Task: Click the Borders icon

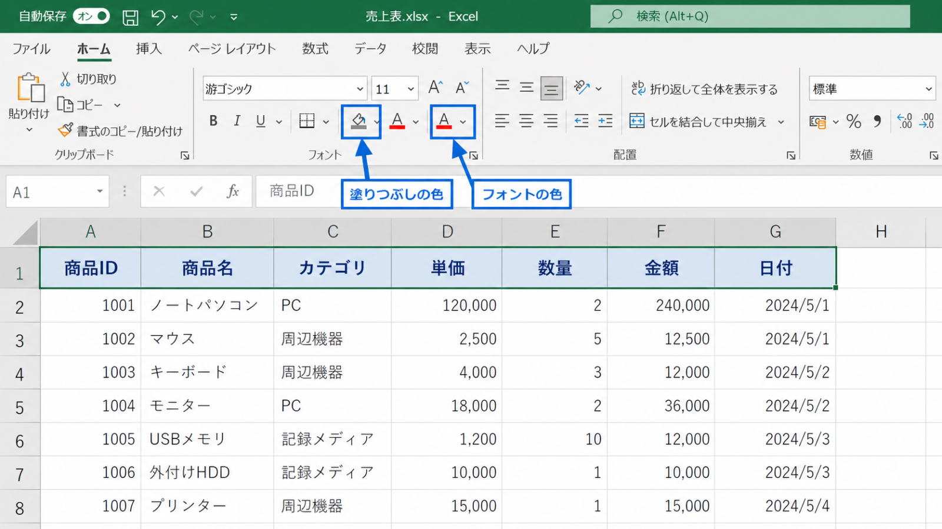Action: (307, 121)
